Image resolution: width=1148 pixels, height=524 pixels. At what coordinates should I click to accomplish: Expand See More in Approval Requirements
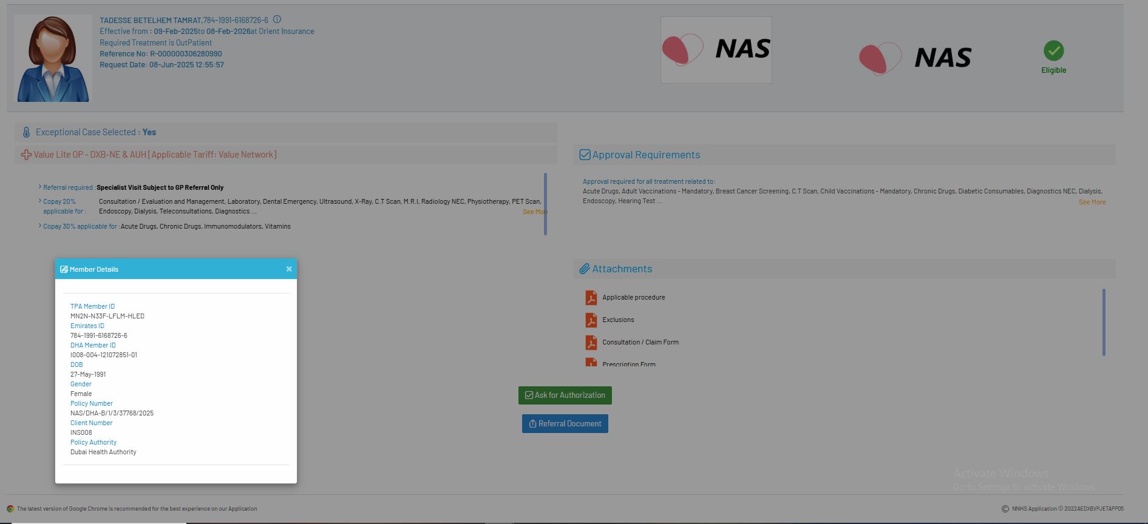pos(1092,202)
